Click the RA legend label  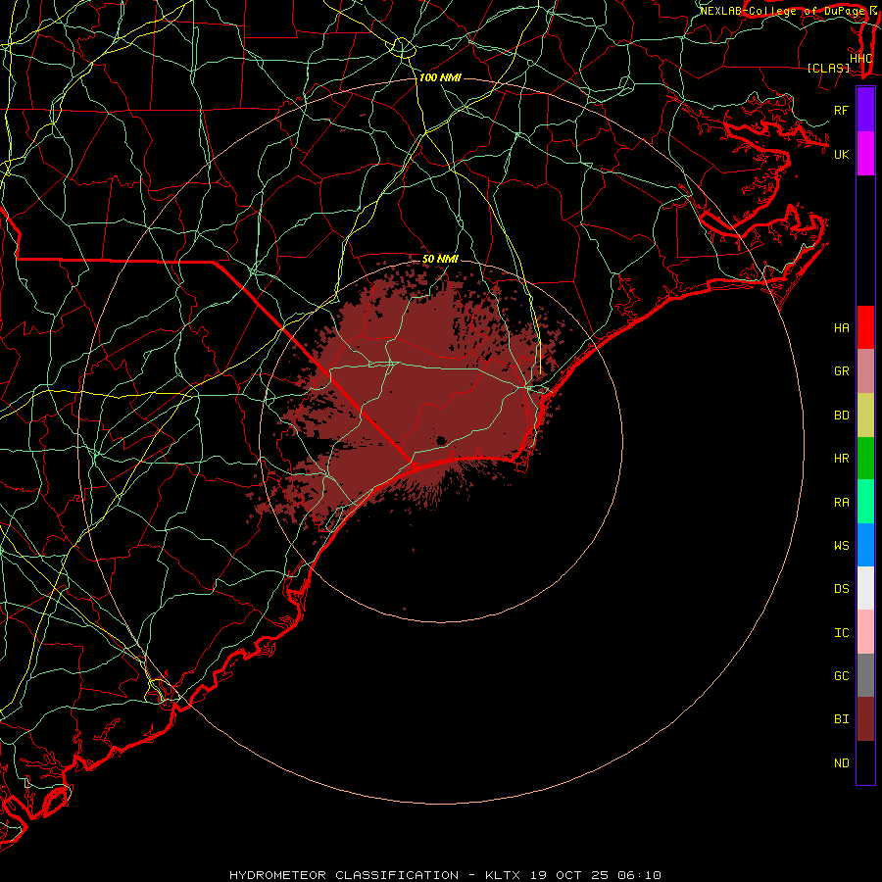coord(841,503)
